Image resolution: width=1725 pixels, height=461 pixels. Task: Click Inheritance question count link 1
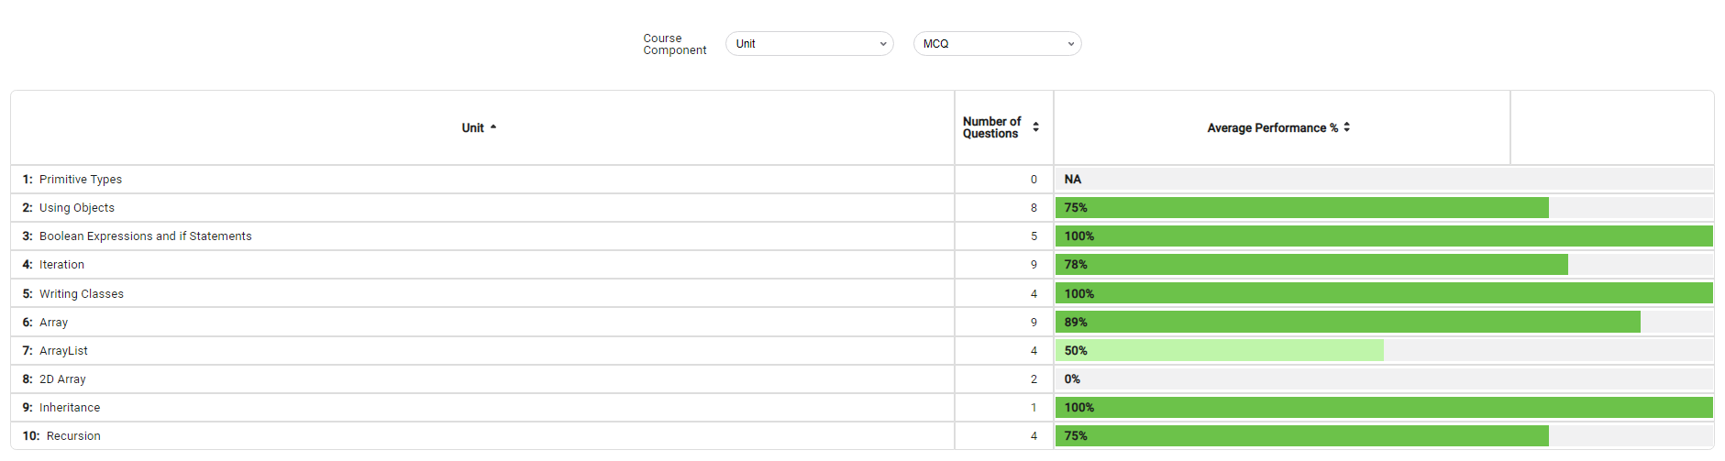(x=1034, y=408)
